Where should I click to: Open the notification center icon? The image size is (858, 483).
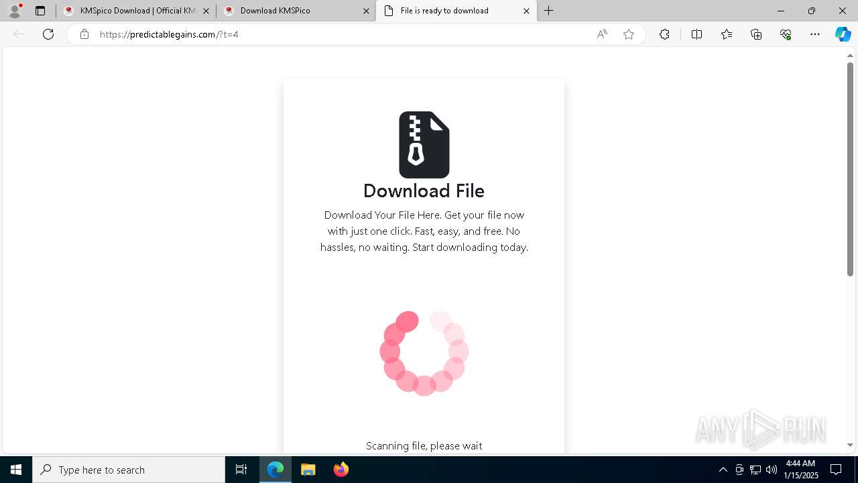(837, 470)
